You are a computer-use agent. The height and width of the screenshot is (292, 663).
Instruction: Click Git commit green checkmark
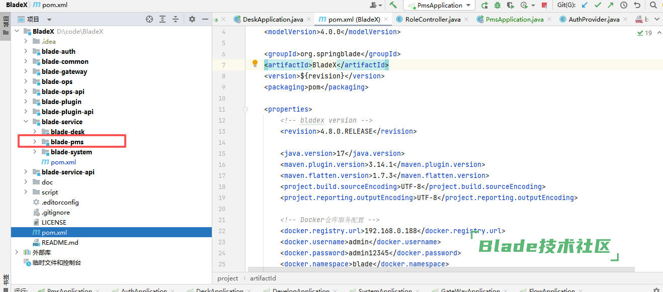(x=598, y=5)
